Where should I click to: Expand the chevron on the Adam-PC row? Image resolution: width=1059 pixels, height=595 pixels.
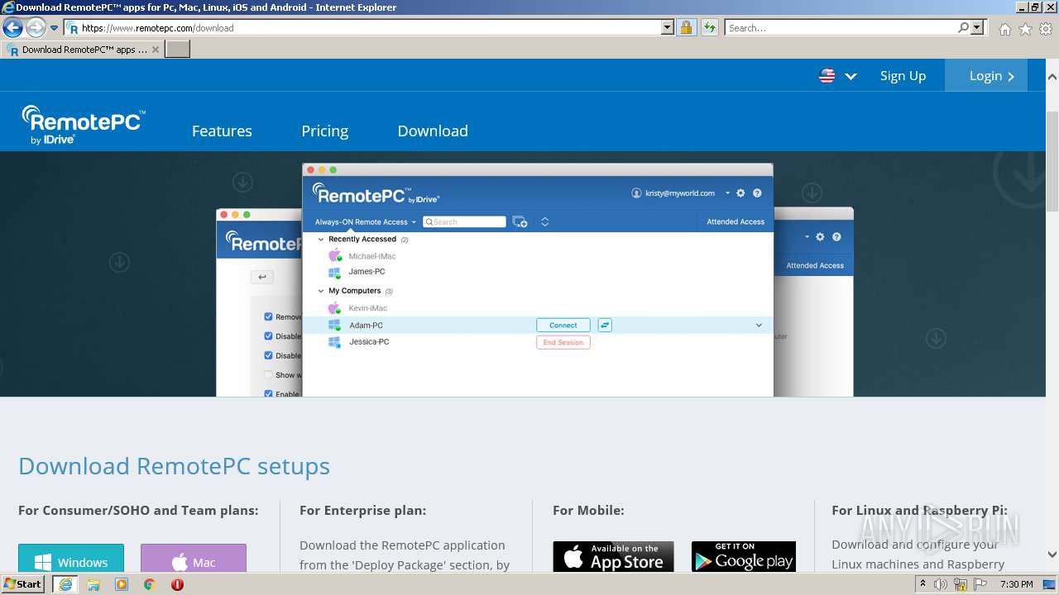pos(759,326)
